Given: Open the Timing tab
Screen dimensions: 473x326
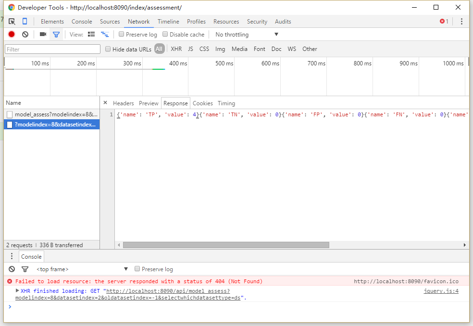Looking at the screenshot, I should [226, 103].
